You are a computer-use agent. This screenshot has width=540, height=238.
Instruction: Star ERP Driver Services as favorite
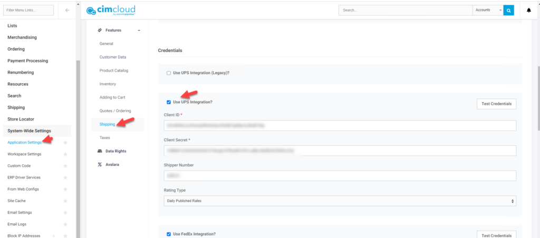point(65,177)
